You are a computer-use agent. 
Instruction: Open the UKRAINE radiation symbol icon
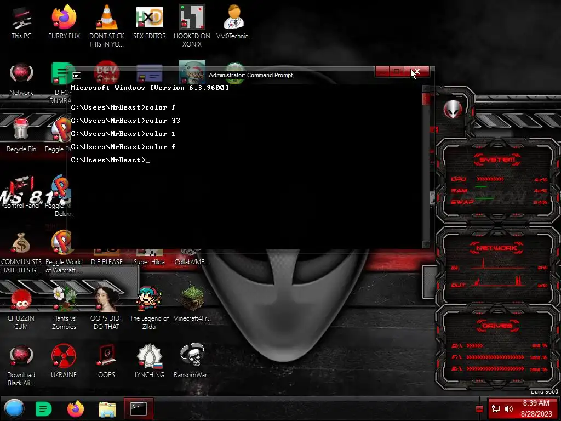64,362
